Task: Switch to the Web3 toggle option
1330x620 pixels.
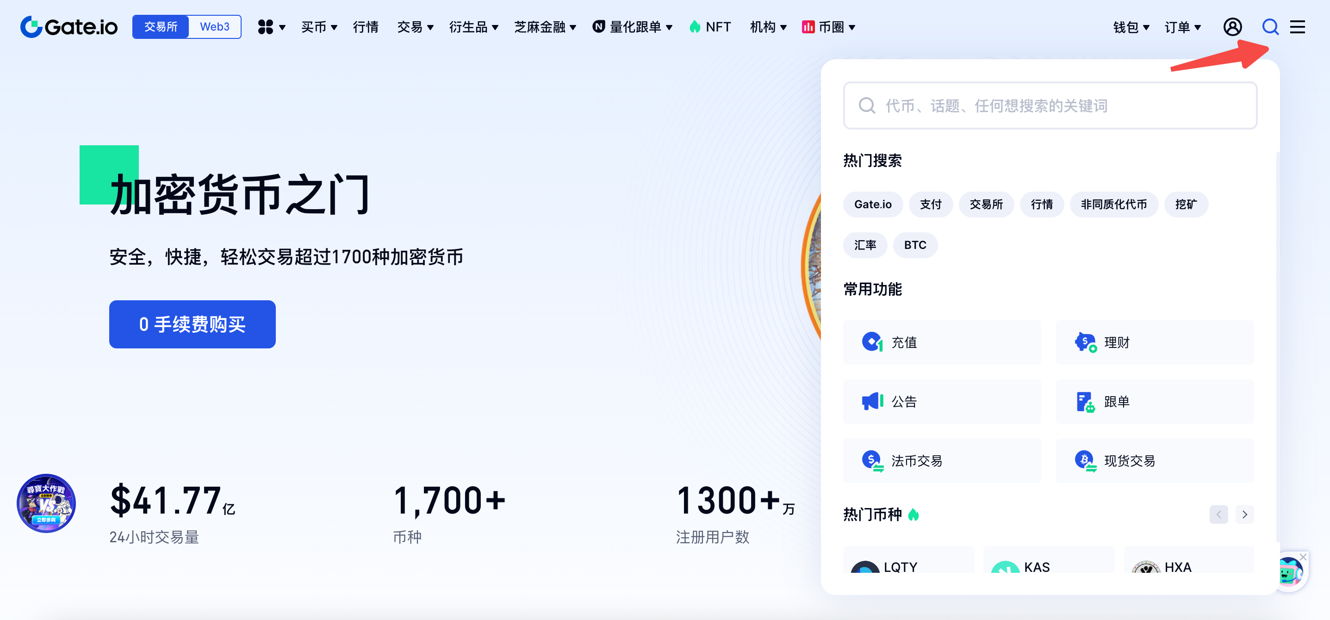Action: [x=215, y=27]
